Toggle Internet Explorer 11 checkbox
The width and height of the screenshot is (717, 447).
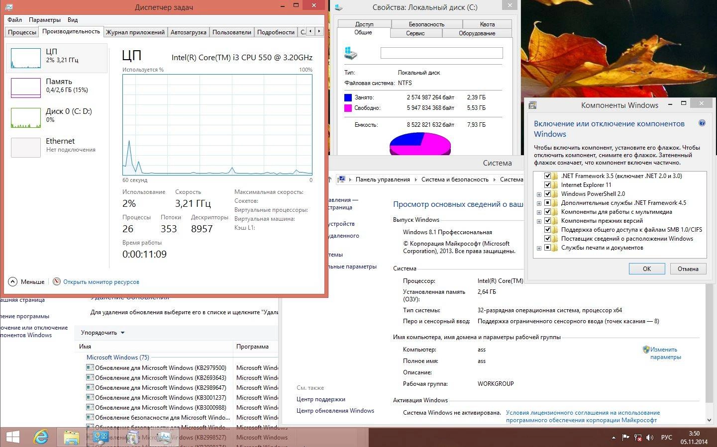pos(547,185)
